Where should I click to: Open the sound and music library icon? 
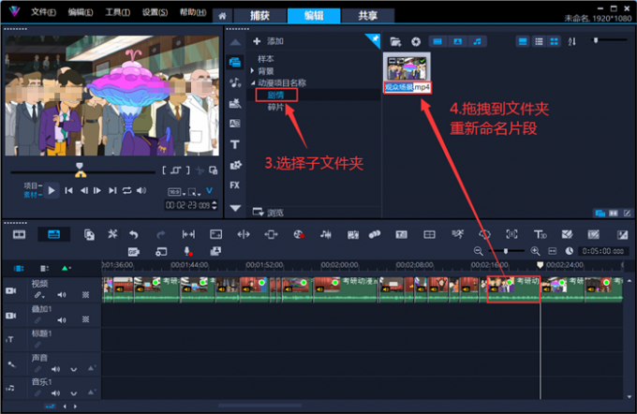[x=235, y=82]
